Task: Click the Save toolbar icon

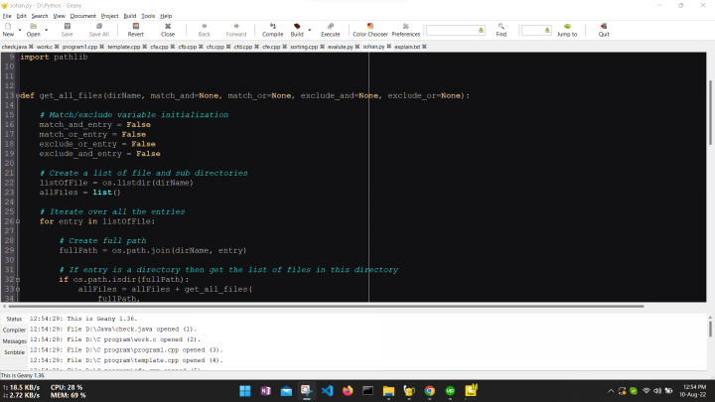Action: [x=68, y=30]
